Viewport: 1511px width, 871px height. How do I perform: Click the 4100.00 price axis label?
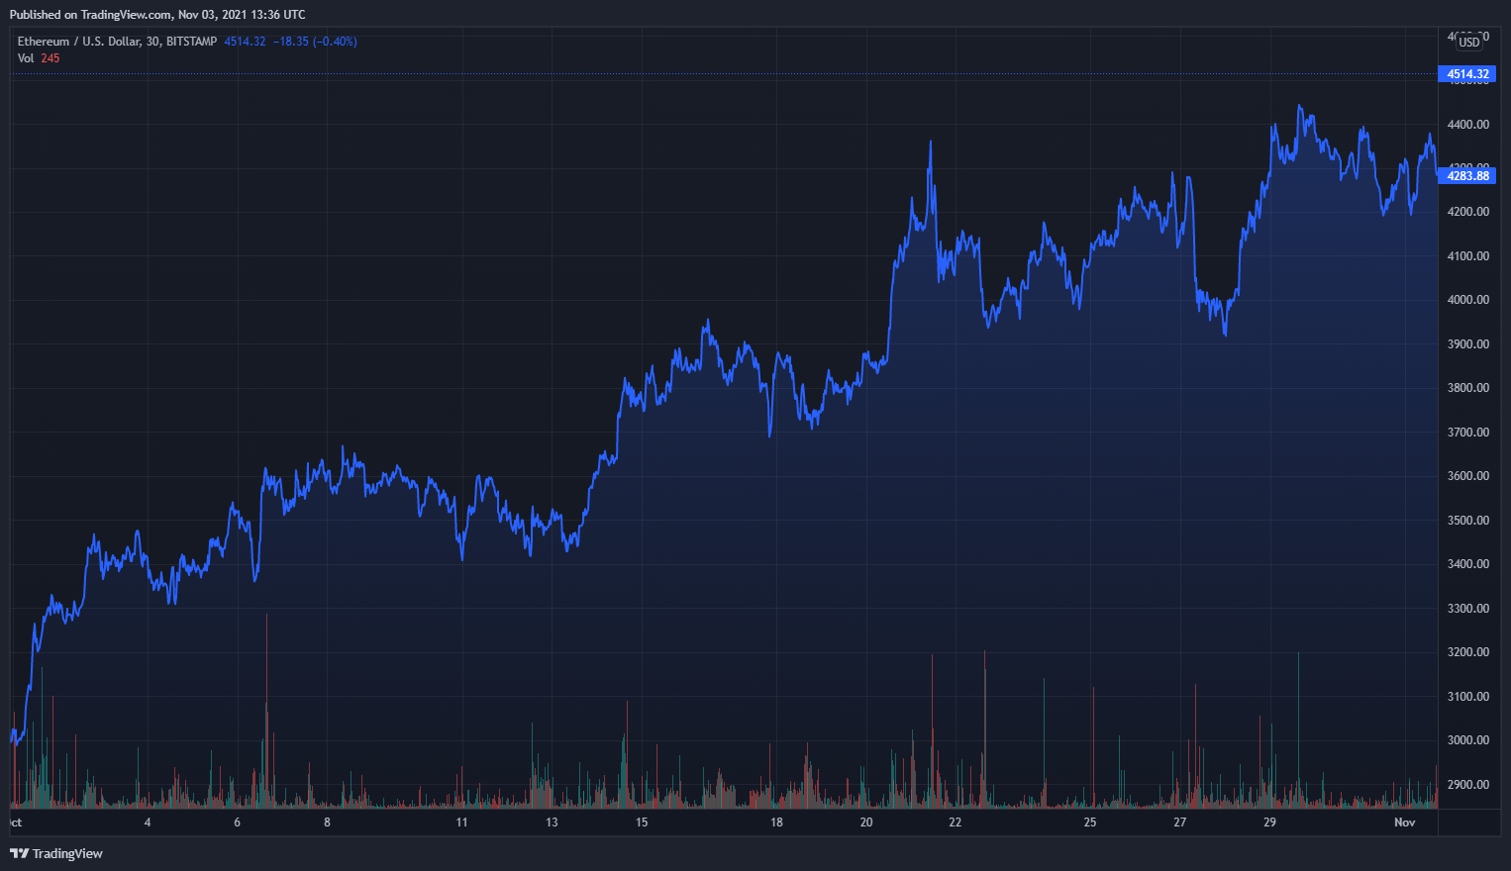[x=1468, y=256]
